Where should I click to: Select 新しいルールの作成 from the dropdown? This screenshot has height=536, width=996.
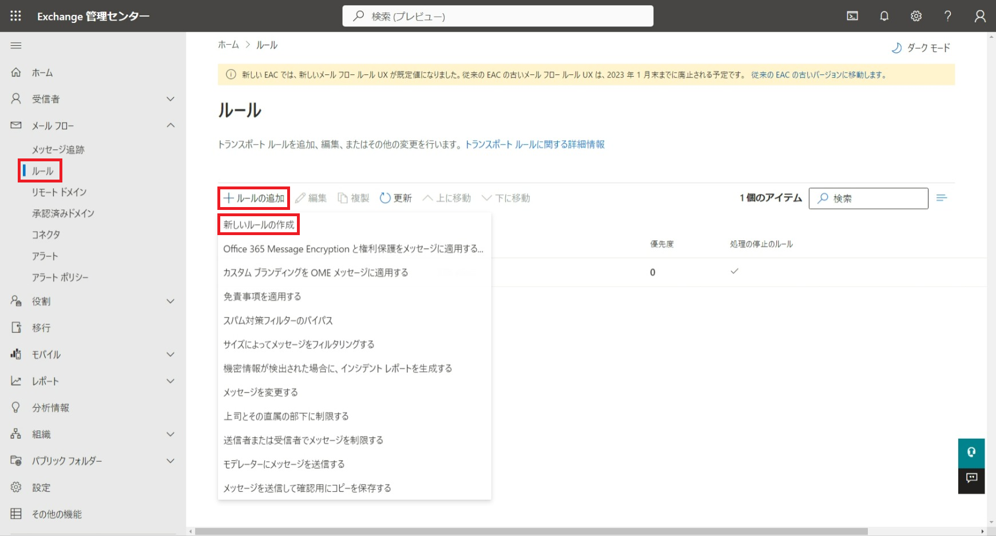click(x=259, y=225)
